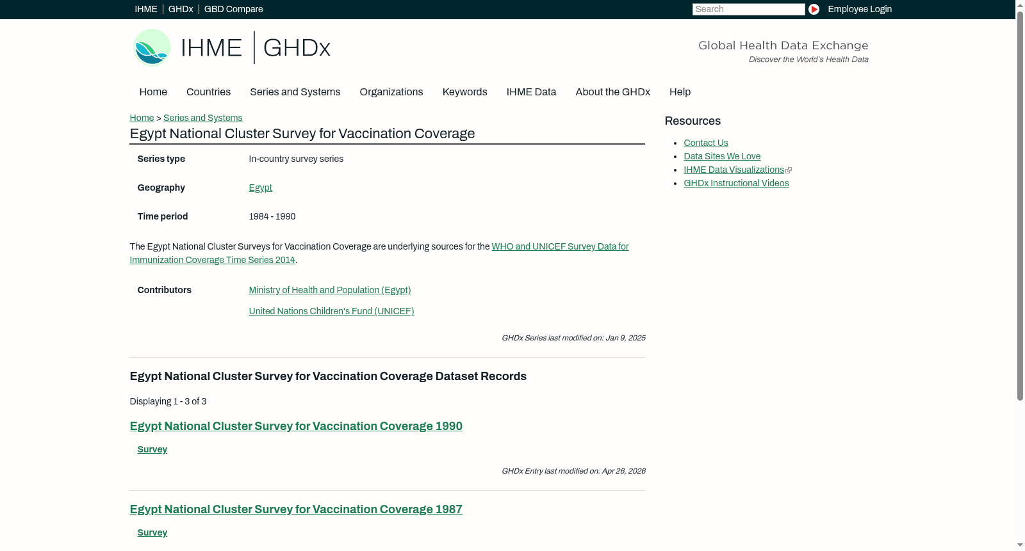Click the Series and Systems breadcrumb link
Image resolution: width=1025 pixels, height=551 pixels.
coord(202,118)
